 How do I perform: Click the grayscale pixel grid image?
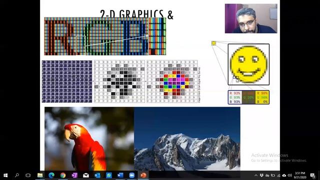coord(119,81)
